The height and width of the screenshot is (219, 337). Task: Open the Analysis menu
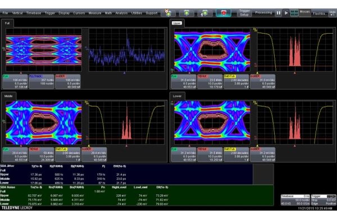[x=121, y=13]
